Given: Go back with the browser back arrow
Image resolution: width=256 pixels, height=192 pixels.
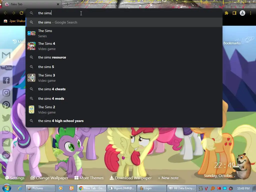Looking at the screenshot, I should point(5,13).
